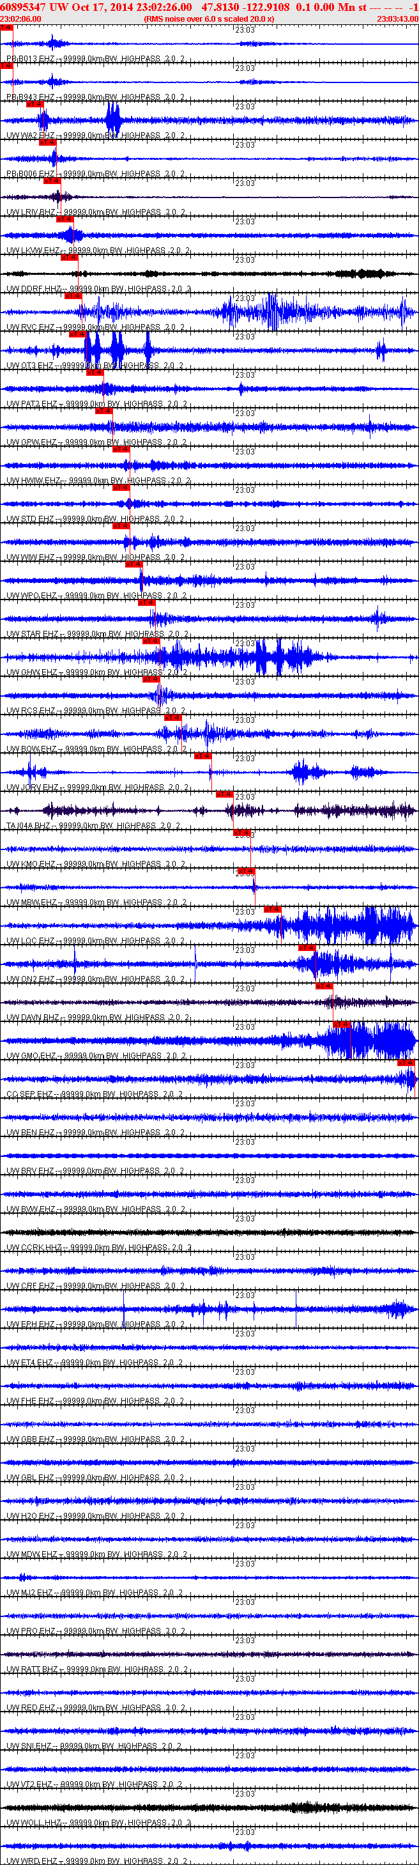Click the red pick flag on the PB B013 trace

coord(6,27)
